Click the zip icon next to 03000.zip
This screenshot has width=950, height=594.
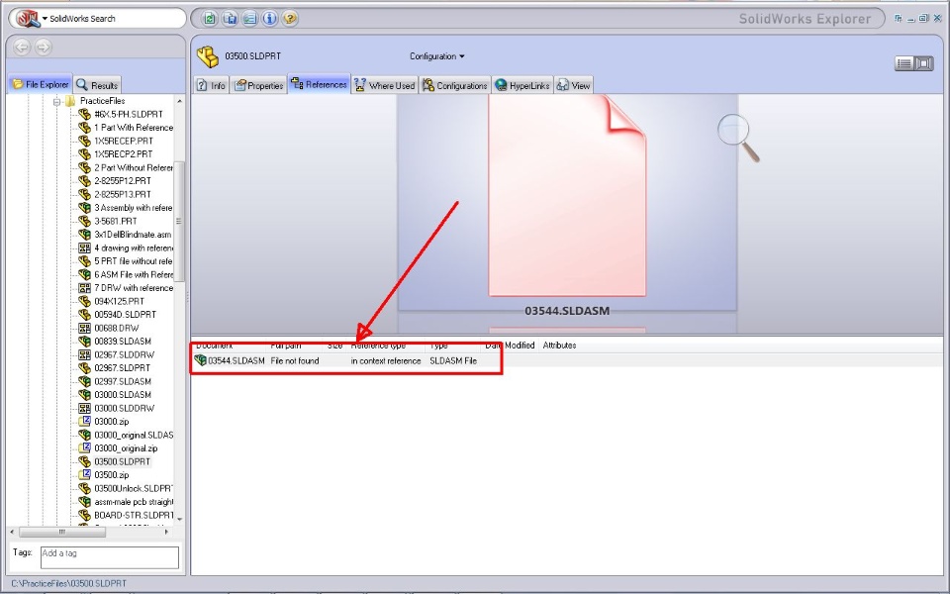click(85, 422)
